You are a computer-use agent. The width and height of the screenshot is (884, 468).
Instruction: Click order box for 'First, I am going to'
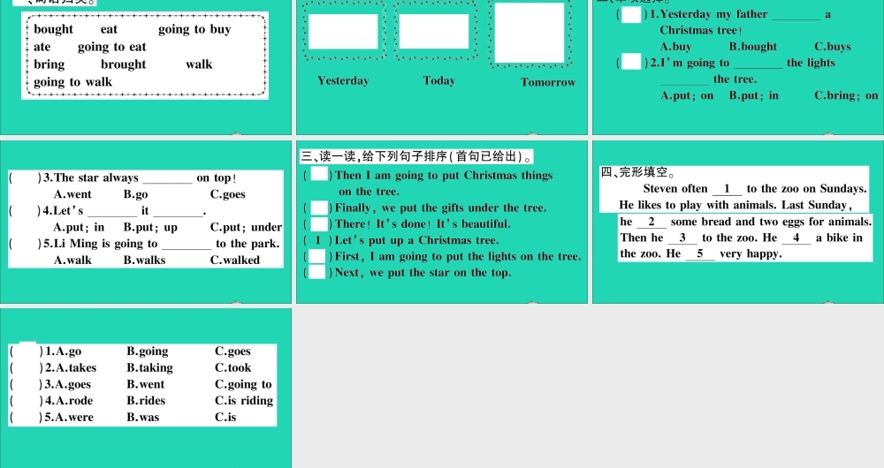(317, 256)
